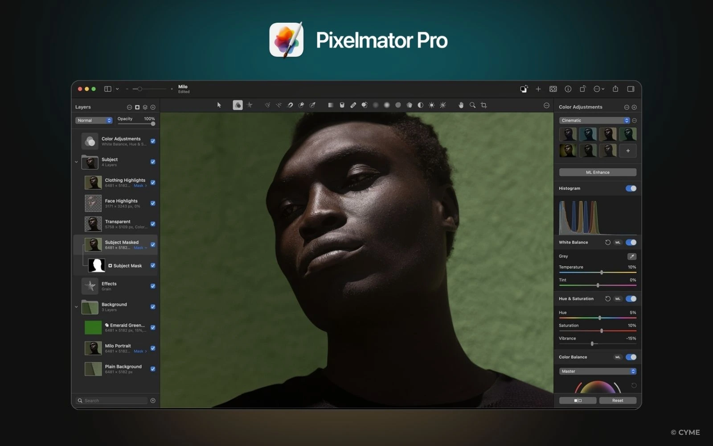Select the Arrange arrow tool
This screenshot has height=446, width=713.
pyautogui.click(x=219, y=105)
